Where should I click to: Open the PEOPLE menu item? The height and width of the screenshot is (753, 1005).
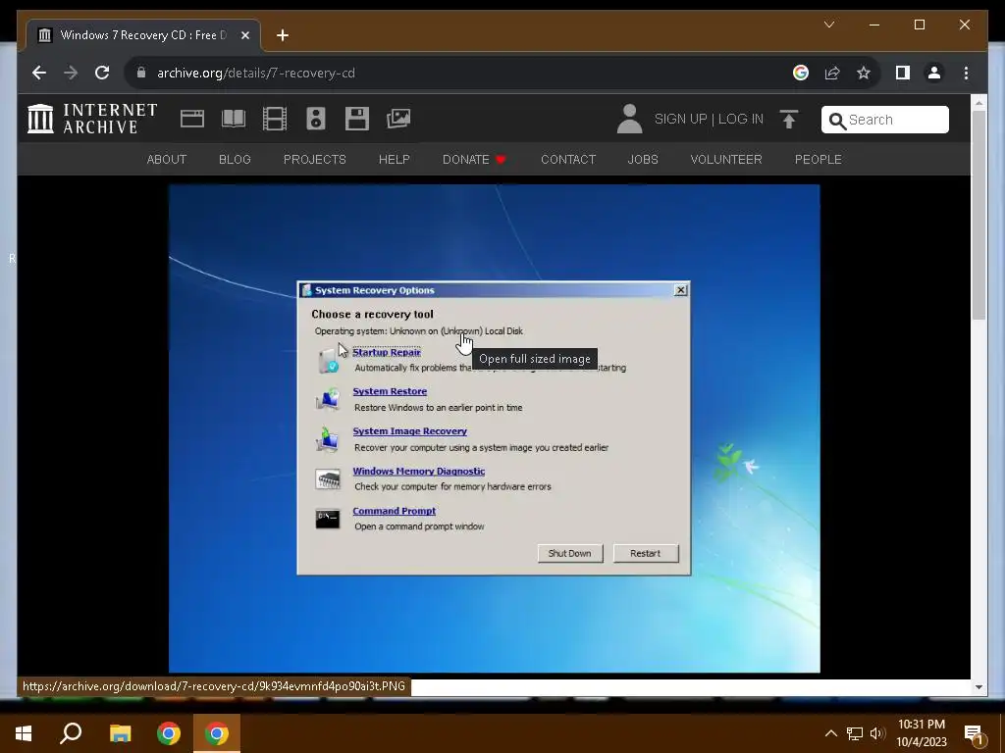pos(818,160)
